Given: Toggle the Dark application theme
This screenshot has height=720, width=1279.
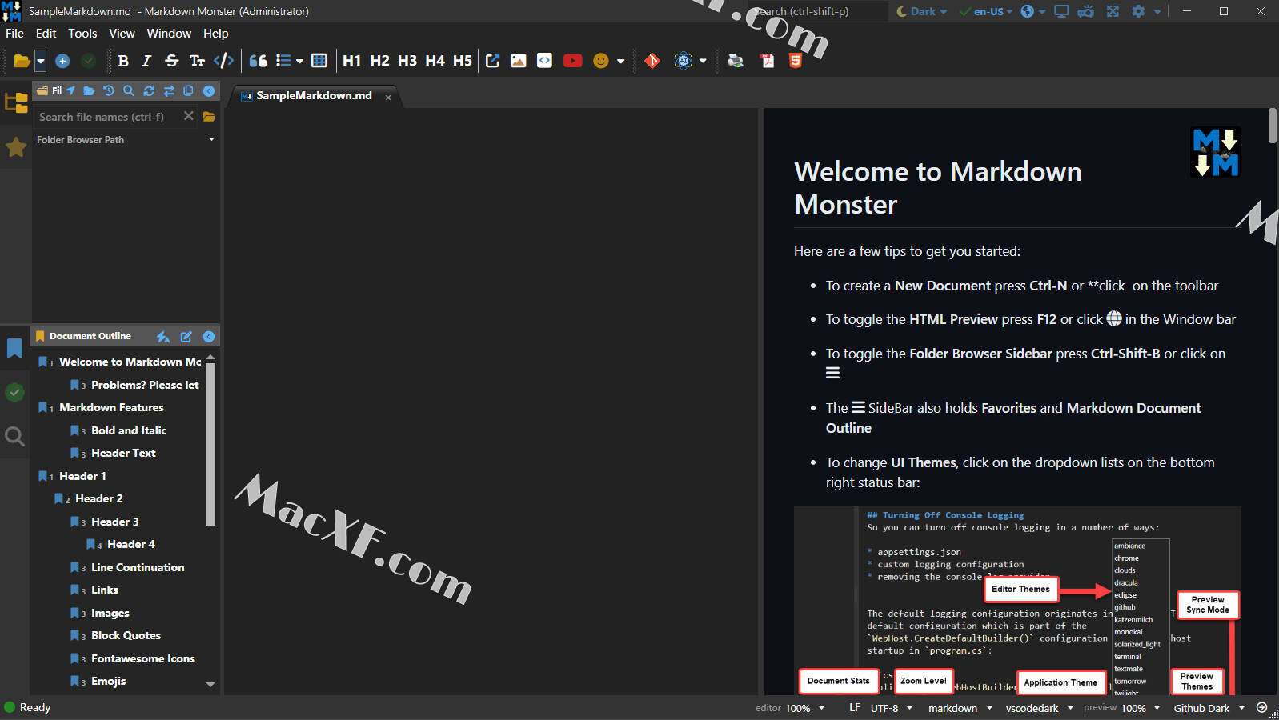Looking at the screenshot, I should tap(922, 11).
